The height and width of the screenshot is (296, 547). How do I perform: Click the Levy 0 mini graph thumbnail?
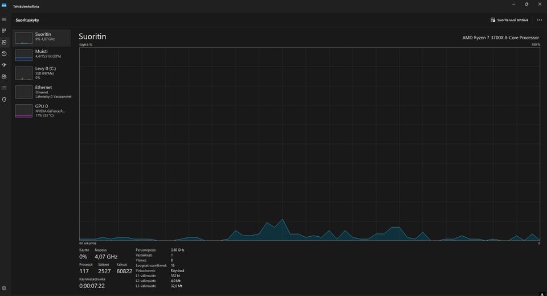24,73
